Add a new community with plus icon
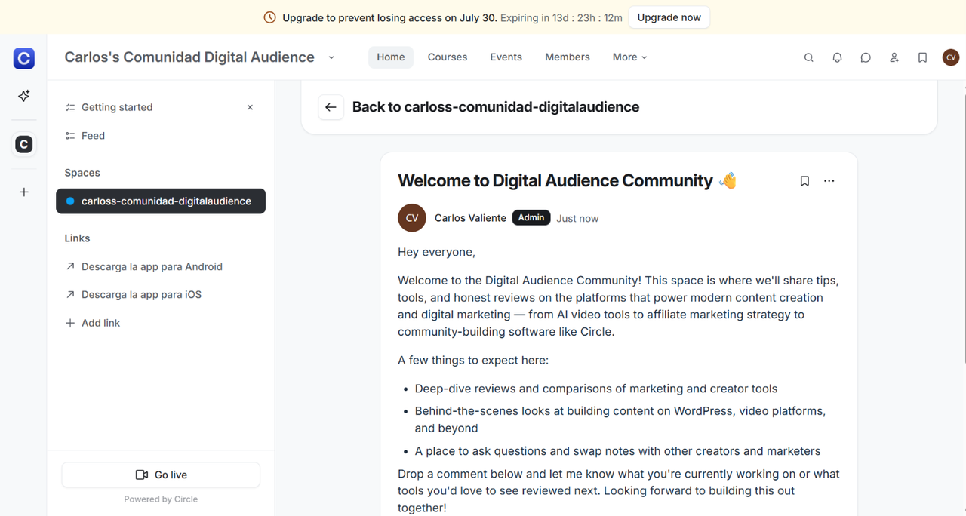The width and height of the screenshot is (966, 516). (24, 192)
